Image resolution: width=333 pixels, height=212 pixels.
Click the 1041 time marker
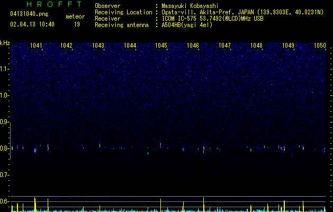(36, 46)
